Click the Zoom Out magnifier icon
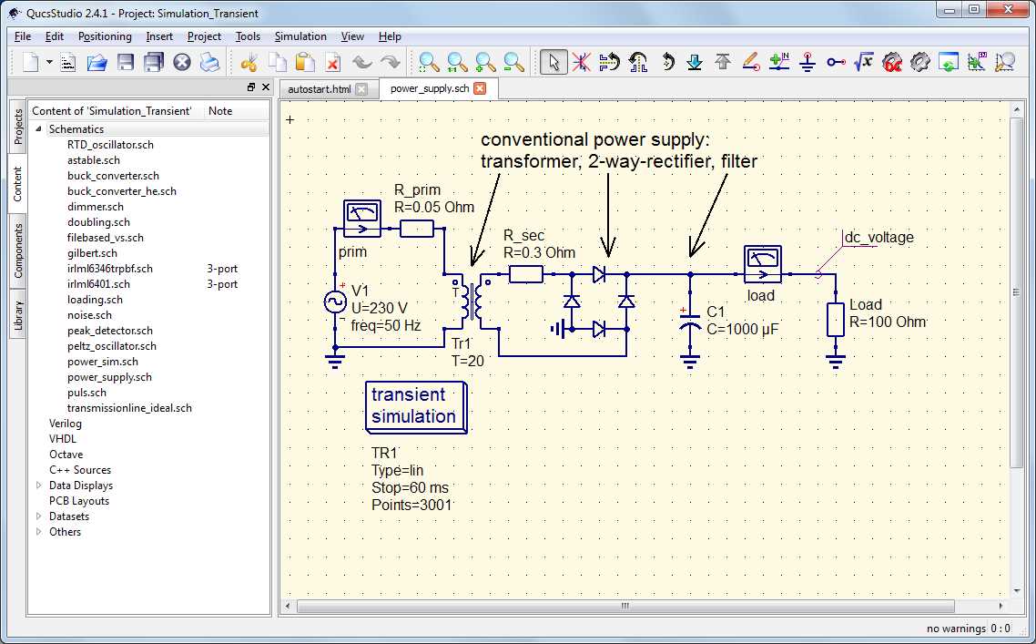 [x=514, y=63]
